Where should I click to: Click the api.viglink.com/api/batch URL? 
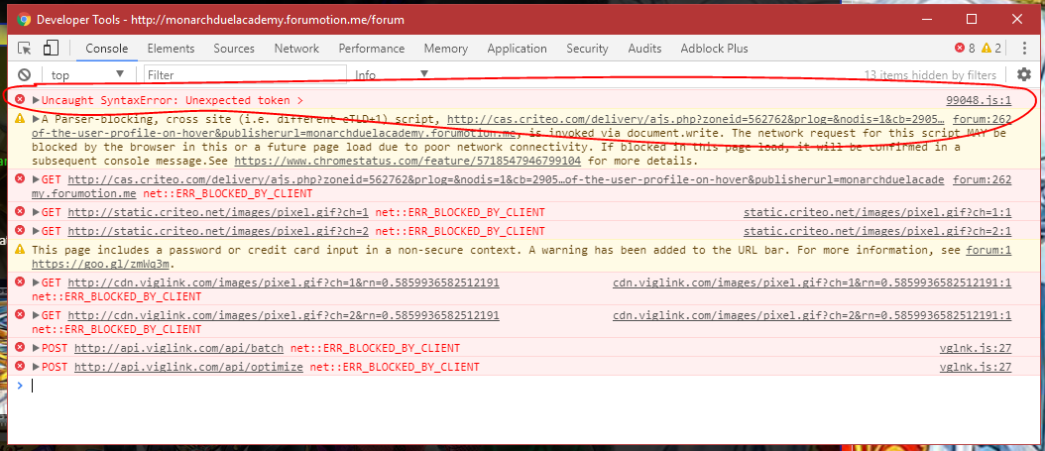point(178,348)
